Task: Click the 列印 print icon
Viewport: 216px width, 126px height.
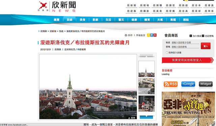Action: 126,35
